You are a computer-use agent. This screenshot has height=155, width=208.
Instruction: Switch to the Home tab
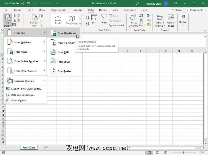point(17,10)
